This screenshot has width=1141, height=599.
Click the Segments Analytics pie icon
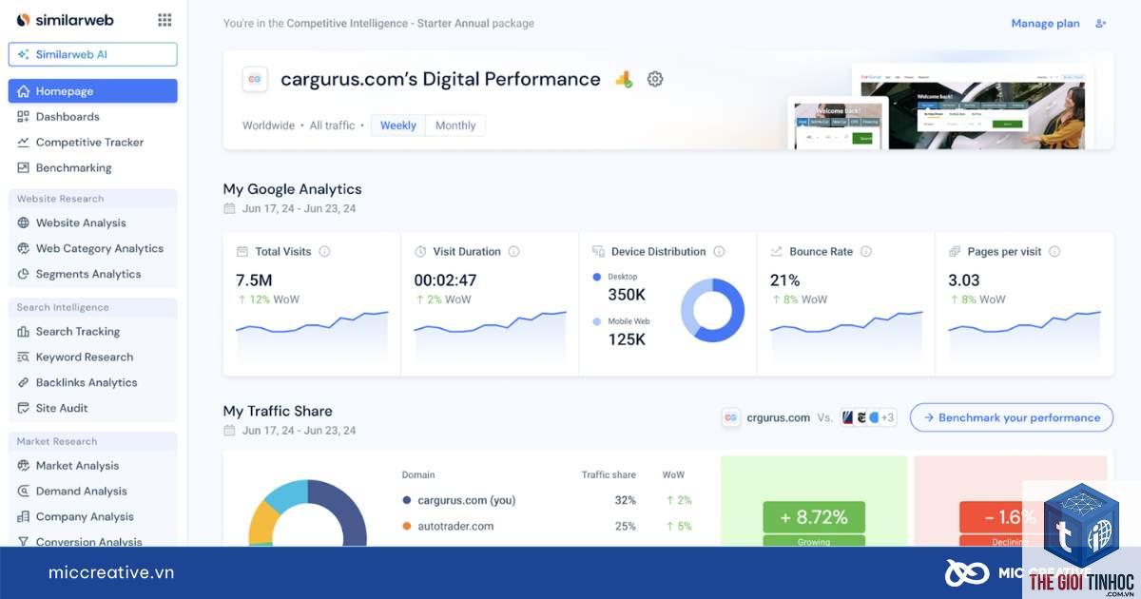click(x=24, y=275)
